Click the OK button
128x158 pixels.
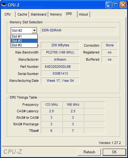[x=114, y=152]
